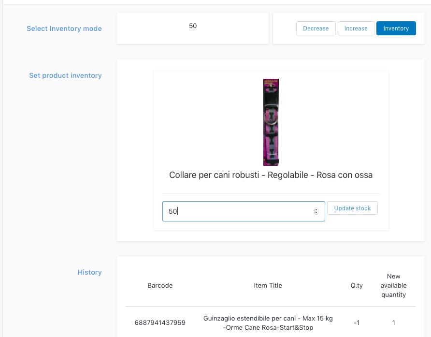Click the Update stock button
The height and width of the screenshot is (337, 431).
[352, 208]
